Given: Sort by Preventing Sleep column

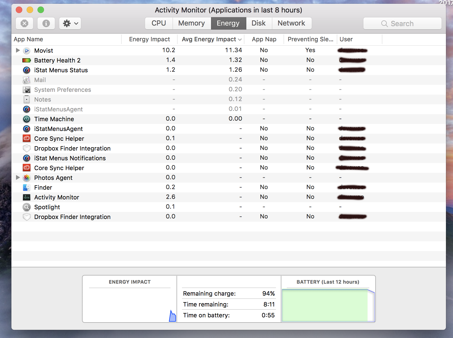Looking at the screenshot, I should point(310,39).
